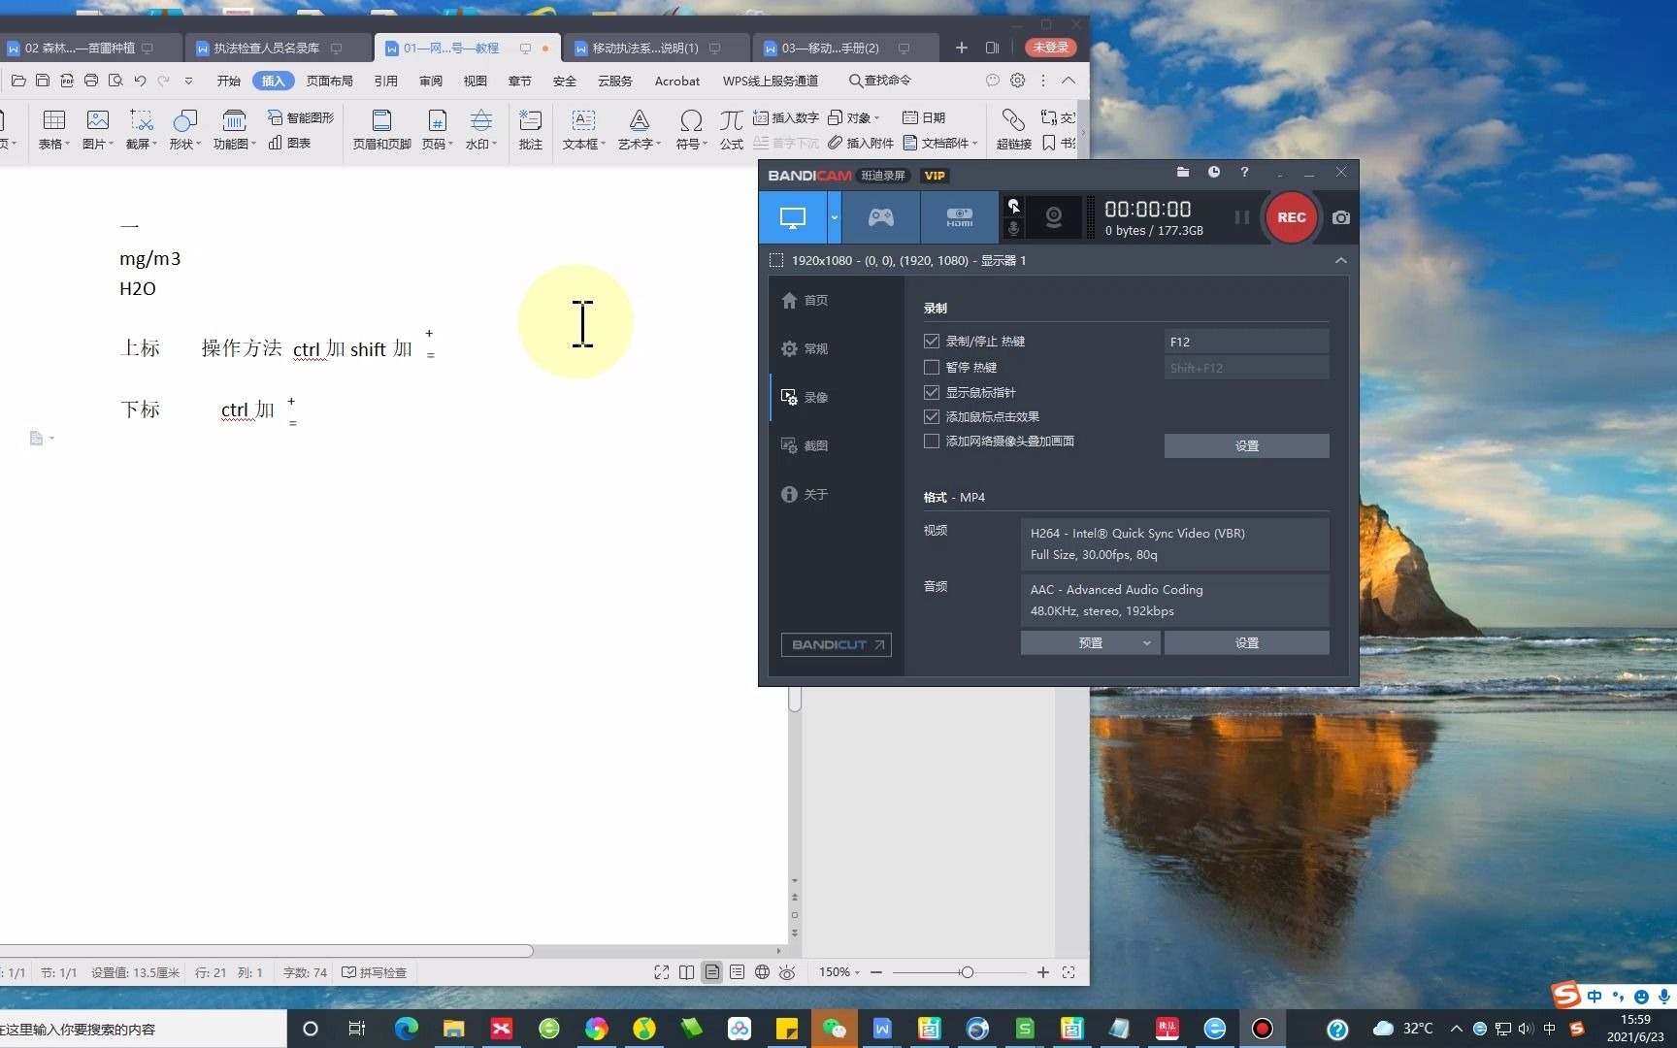1677x1048 pixels.
Task: Start recording with the red REC button
Action: 1291,217
